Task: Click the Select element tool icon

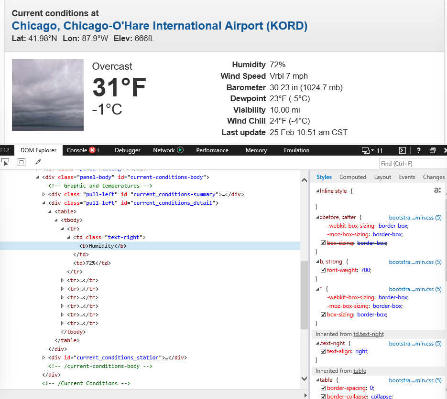Action: (5, 162)
